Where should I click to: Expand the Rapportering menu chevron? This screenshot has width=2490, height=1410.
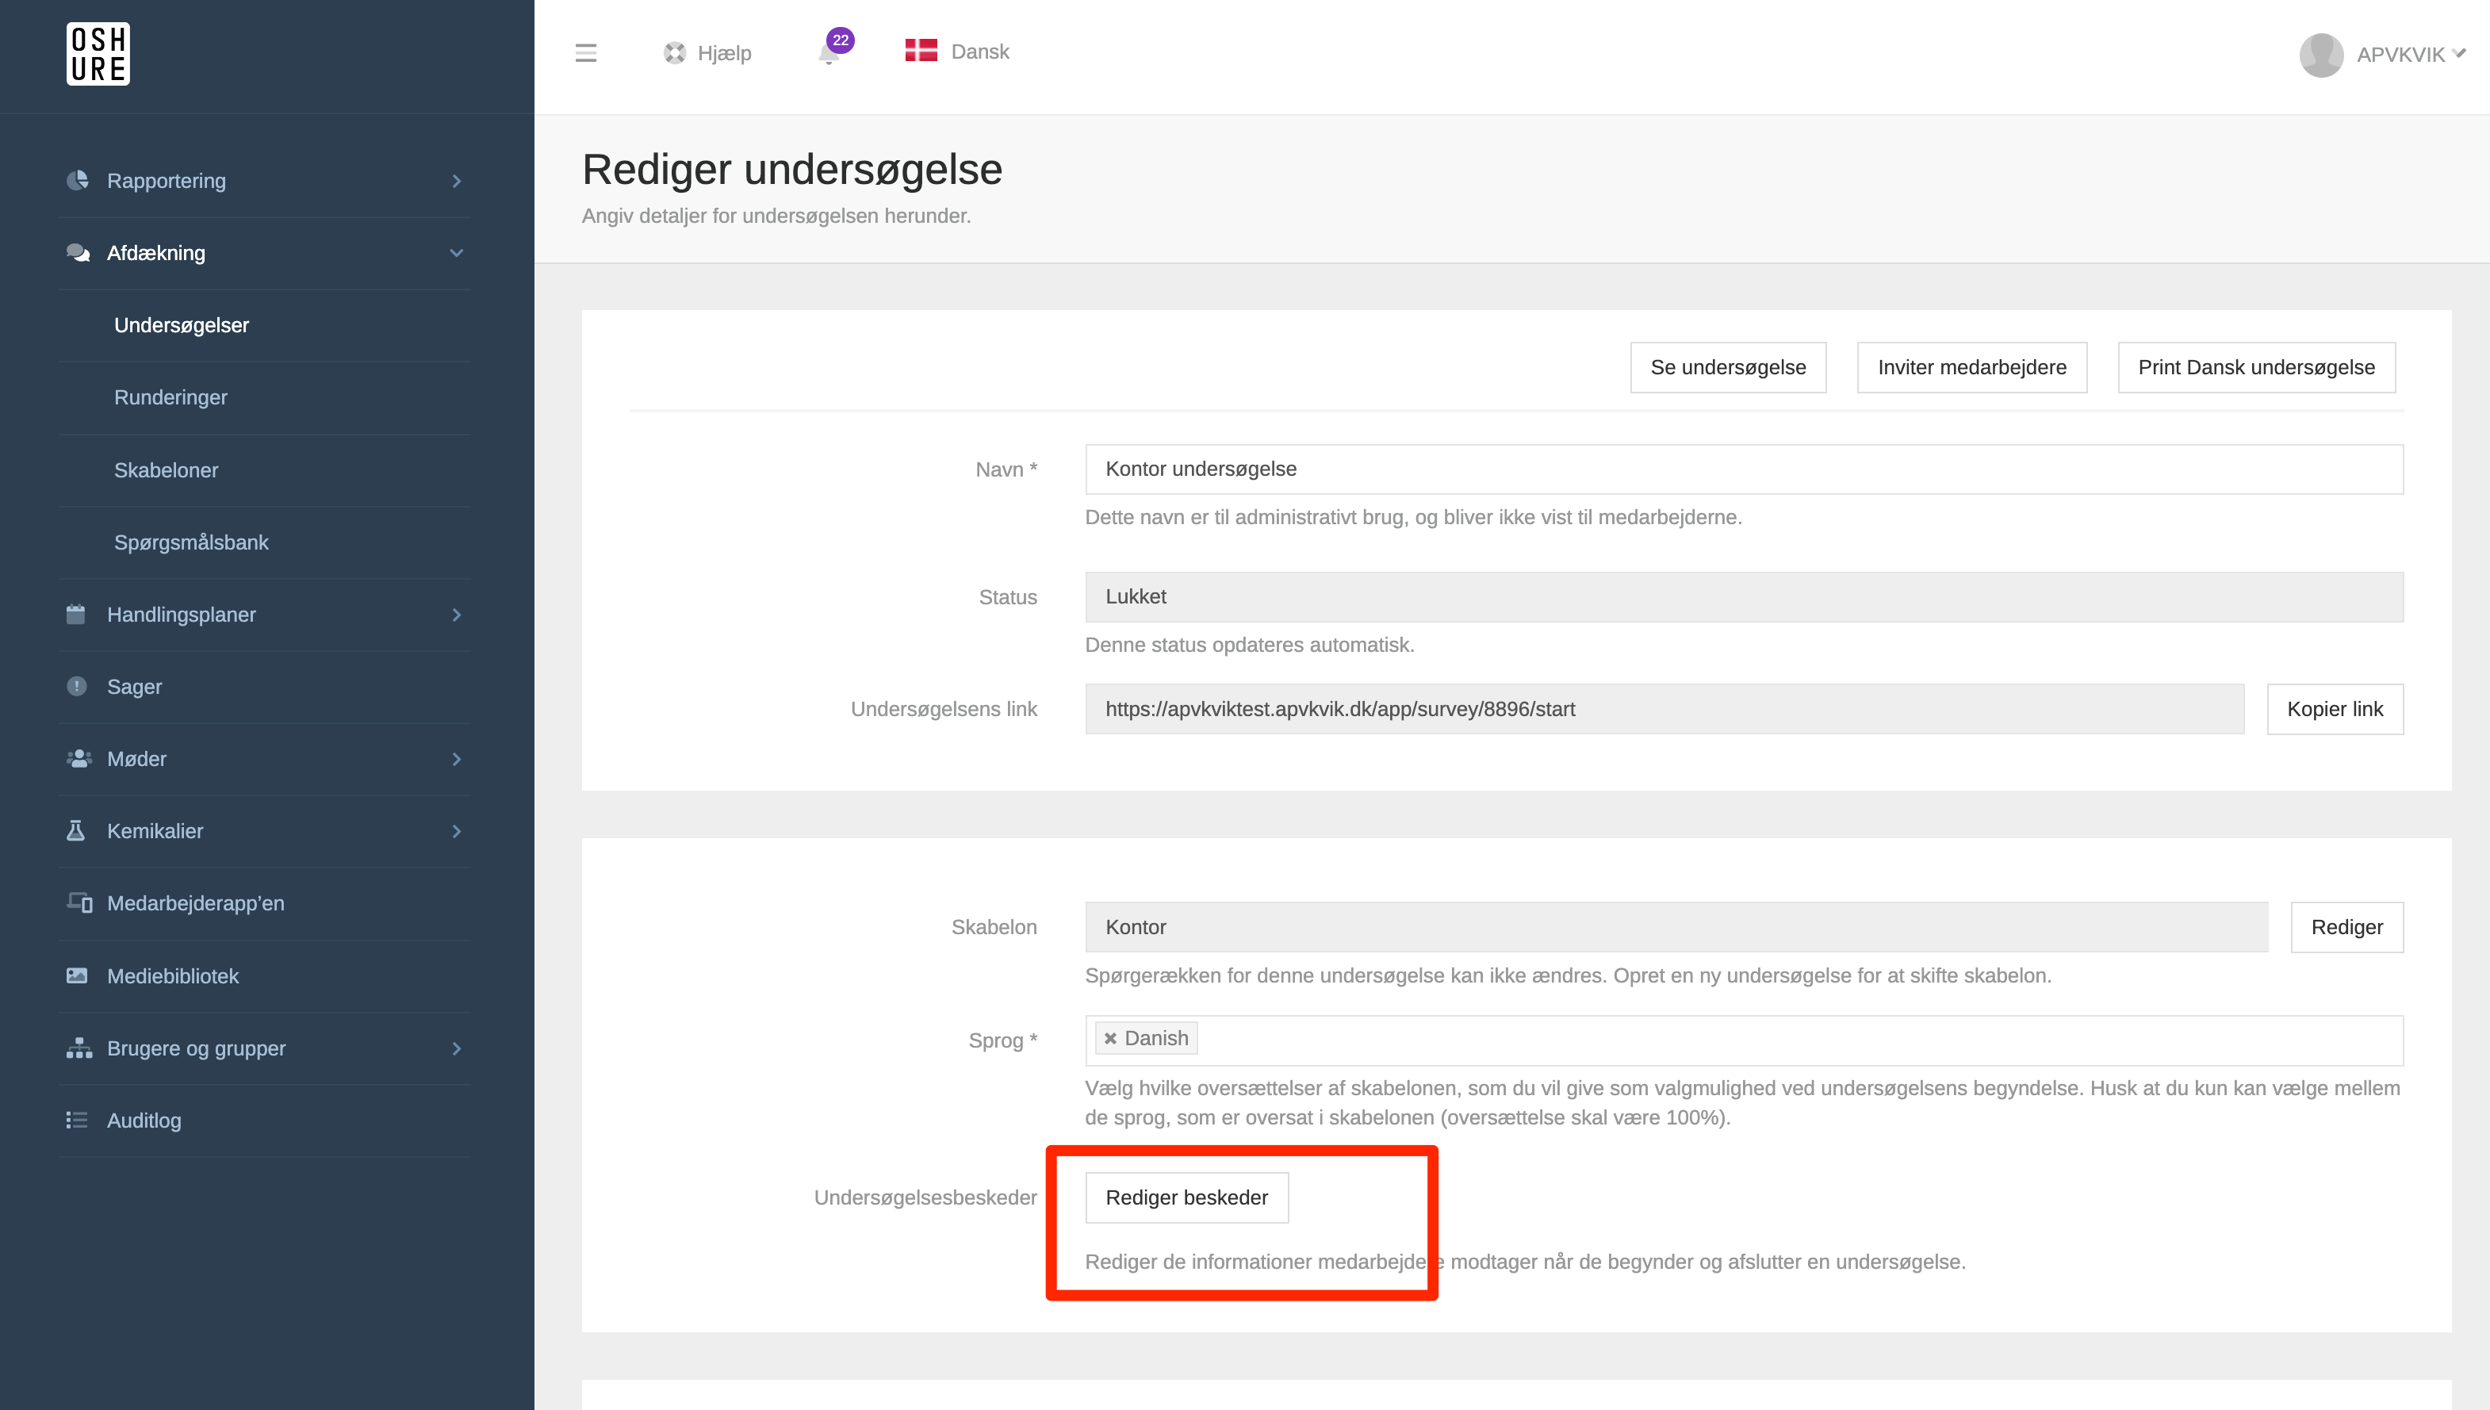click(x=456, y=181)
